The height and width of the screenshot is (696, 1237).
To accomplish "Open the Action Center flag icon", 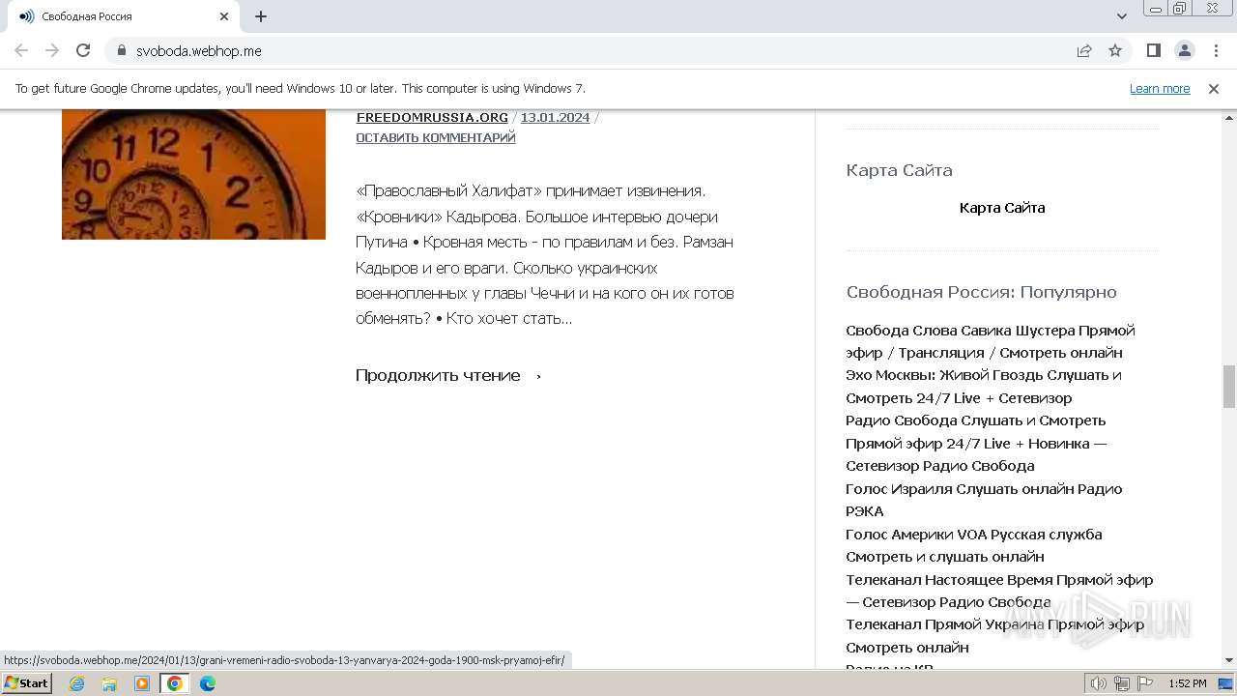I will coord(1144,683).
